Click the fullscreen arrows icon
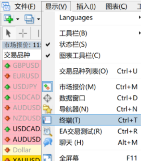 (47, 158)
